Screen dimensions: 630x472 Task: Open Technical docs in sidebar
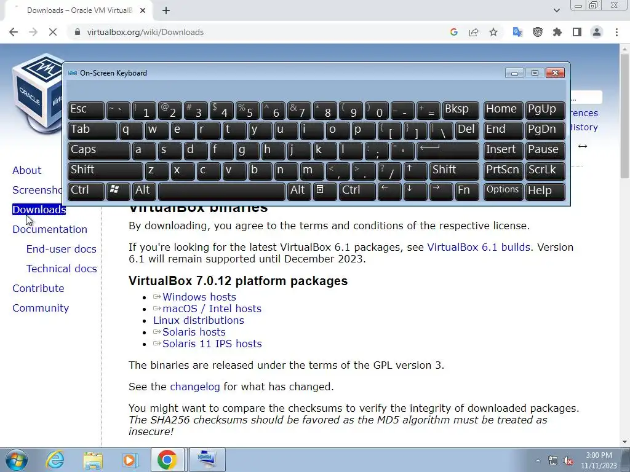click(x=62, y=269)
